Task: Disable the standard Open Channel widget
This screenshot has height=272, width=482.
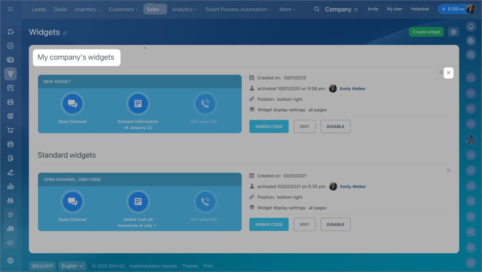Action: pyautogui.click(x=335, y=224)
